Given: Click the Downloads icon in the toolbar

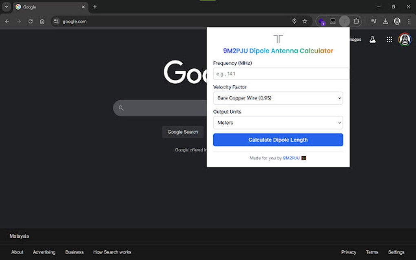Looking at the screenshot, I should click(385, 21).
